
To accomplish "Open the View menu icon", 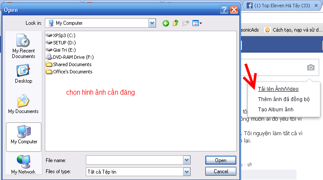I will 197,23.
